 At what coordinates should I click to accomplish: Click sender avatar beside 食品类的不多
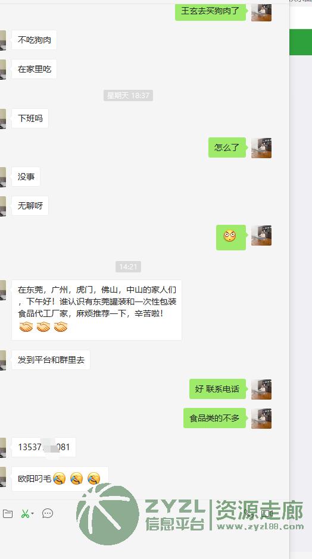[x=261, y=419]
